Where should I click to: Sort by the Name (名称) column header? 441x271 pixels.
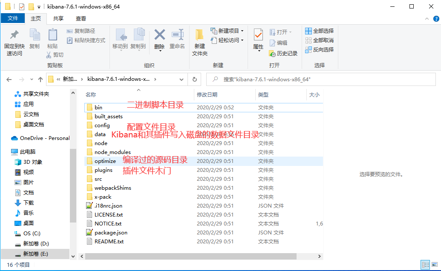click(91, 95)
